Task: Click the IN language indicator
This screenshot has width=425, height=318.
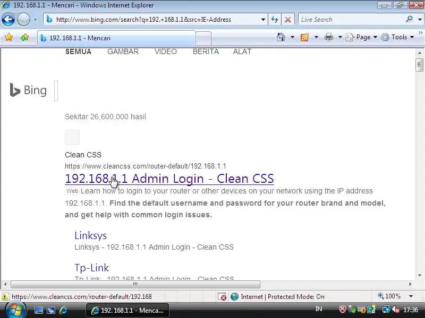Action: [x=318, y=310]
